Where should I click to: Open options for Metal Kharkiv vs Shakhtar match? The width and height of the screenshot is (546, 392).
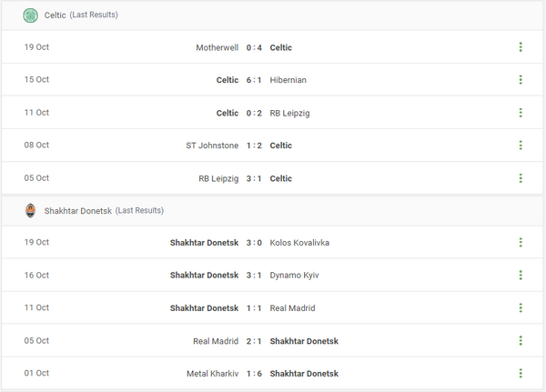tap(521, 374)
